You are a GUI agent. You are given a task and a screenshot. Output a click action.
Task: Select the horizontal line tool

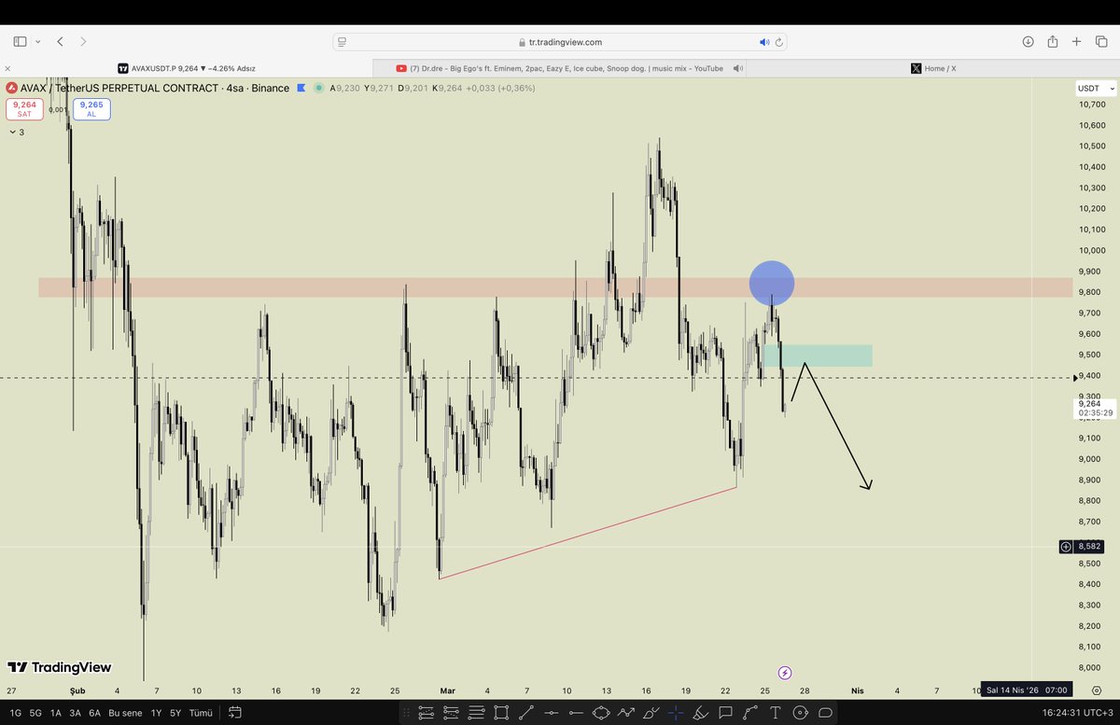pyautogui.click(x=552, y=713)
